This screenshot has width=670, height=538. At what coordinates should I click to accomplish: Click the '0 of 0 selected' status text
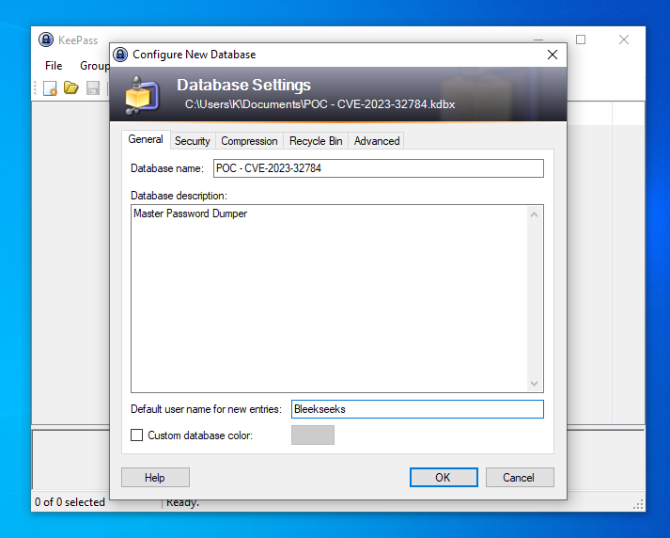(70, 502)
